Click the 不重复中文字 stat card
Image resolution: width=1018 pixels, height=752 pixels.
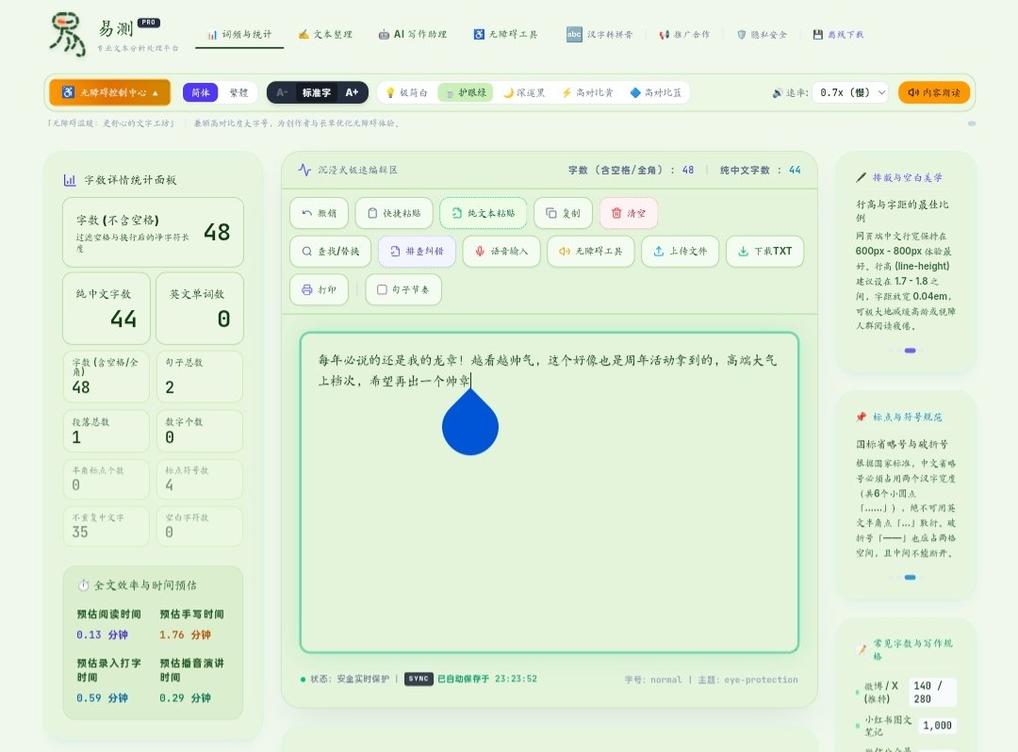click(x=107, y=526)
